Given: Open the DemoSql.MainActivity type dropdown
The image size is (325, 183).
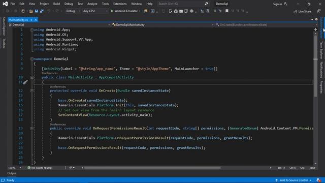Looking at the screenshot, I should (163, 25).
